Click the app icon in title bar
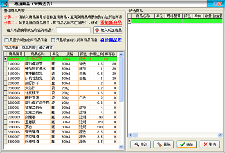 point(4,4)
